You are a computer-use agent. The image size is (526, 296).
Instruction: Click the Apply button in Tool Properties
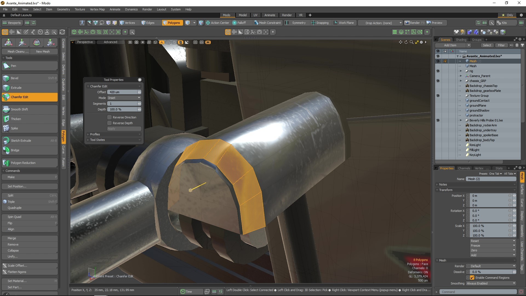click(x=124, y=129)
